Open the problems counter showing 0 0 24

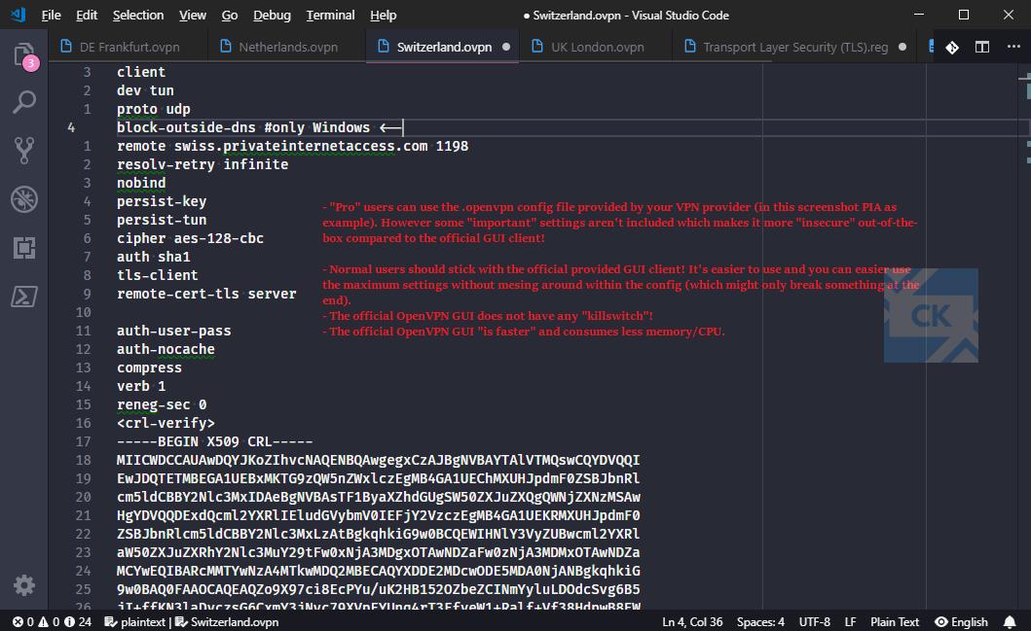point(52,622)
